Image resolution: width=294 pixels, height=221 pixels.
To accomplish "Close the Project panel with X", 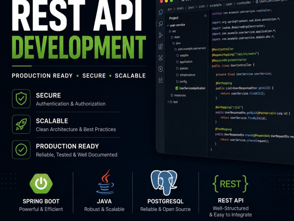I will pyautogui.click(x=205, y=16).
